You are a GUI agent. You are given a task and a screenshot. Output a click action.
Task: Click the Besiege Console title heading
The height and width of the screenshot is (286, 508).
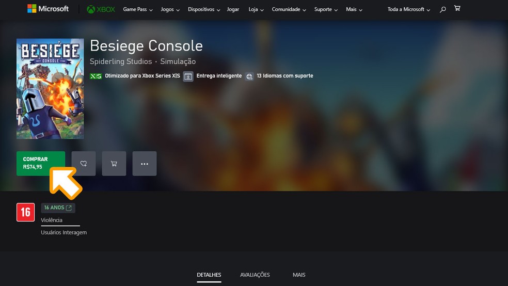point(146,46)
